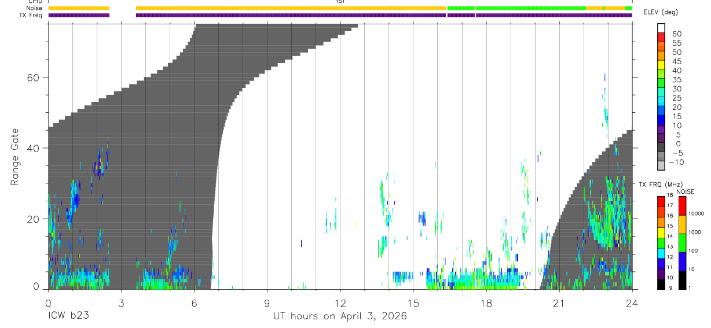The image size is (711, 328).
Task: Click the '60' tick on Range Gate axis
Action: 34,78
